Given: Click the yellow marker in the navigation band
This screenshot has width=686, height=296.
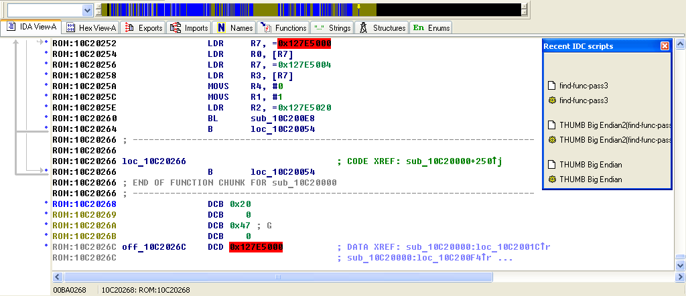Looking at the screenshot, I should pyautogui.click(x=359, y=7).
